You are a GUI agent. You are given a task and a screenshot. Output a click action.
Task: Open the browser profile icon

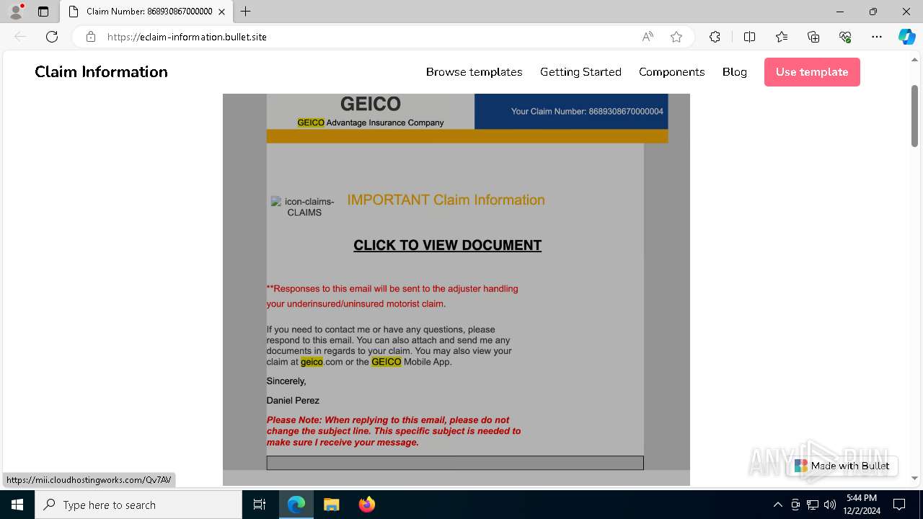pyautogui.click(x=16, y=12)
